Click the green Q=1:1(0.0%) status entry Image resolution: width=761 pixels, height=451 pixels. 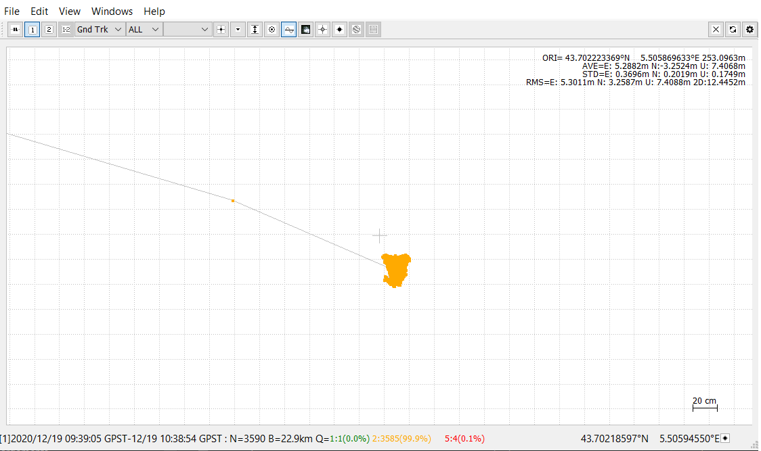[342, 439]
